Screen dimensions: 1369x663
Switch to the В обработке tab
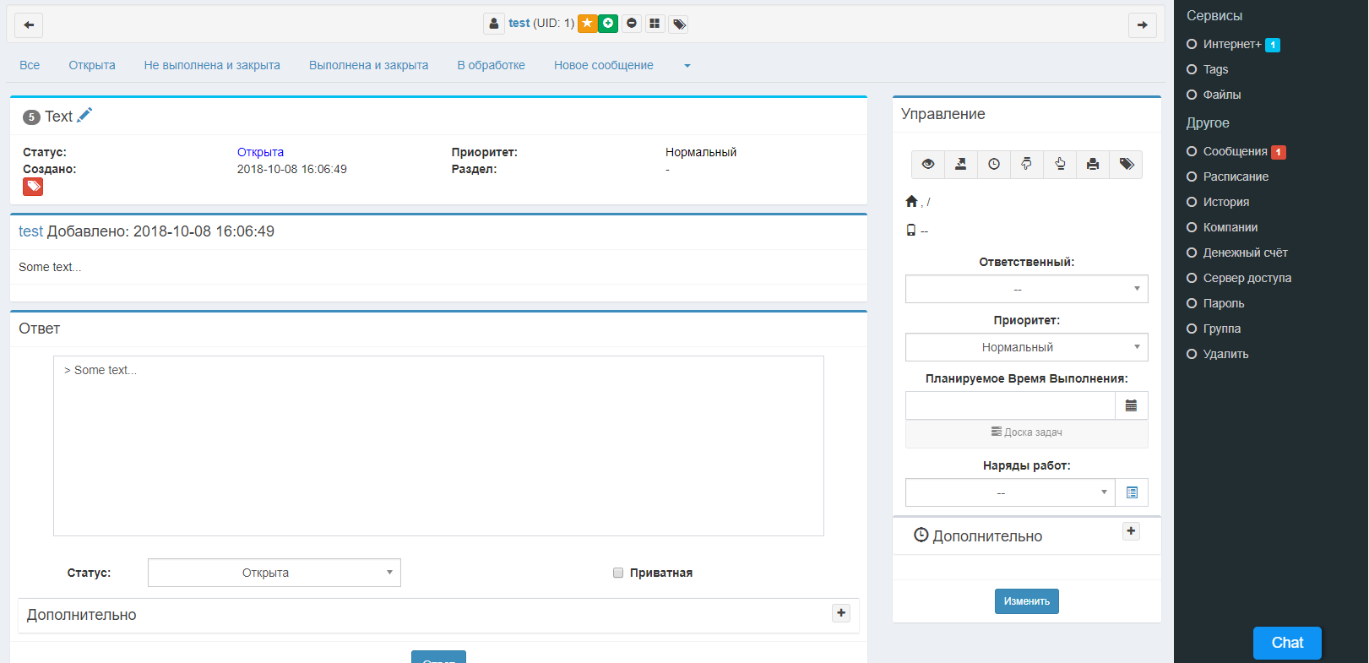click(x=491, y=65)
